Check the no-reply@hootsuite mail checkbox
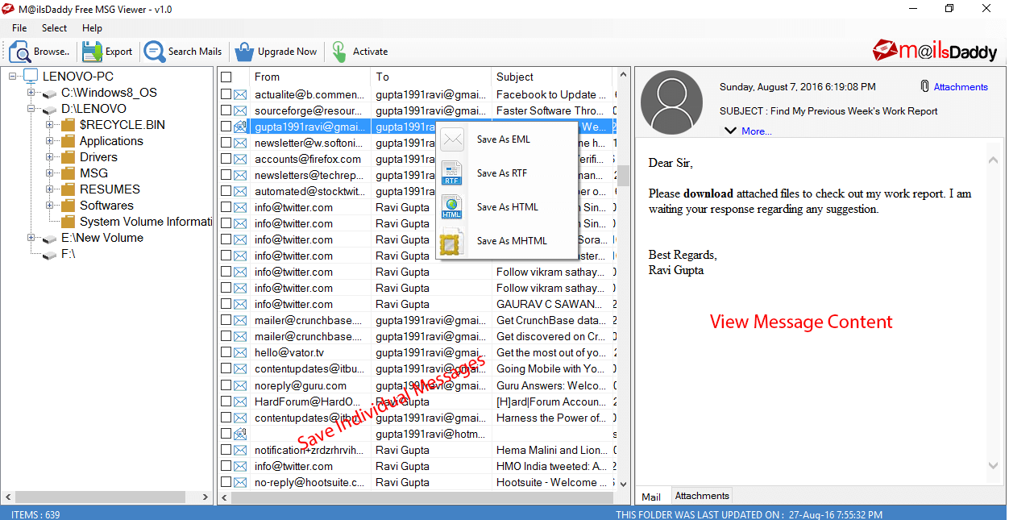 226,482
